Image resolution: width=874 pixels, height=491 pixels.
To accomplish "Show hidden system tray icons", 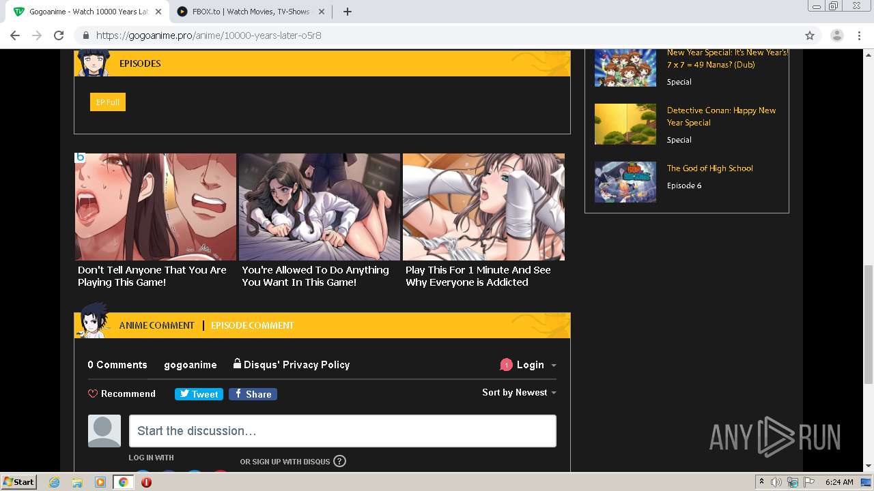I will pyautogui.click(x=761, y=482).
